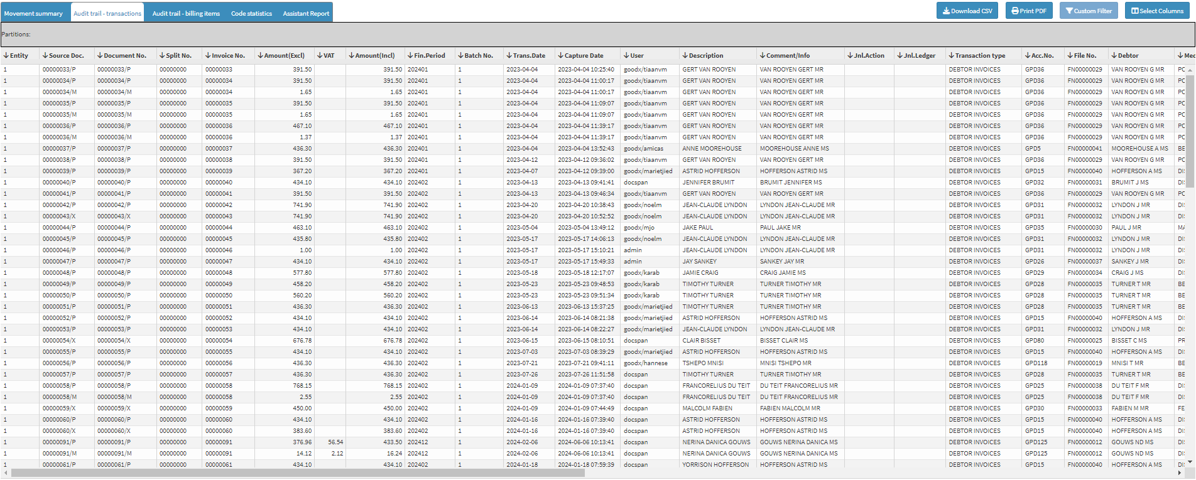Click sort arrow beside Entity column header

click(6, 56)
